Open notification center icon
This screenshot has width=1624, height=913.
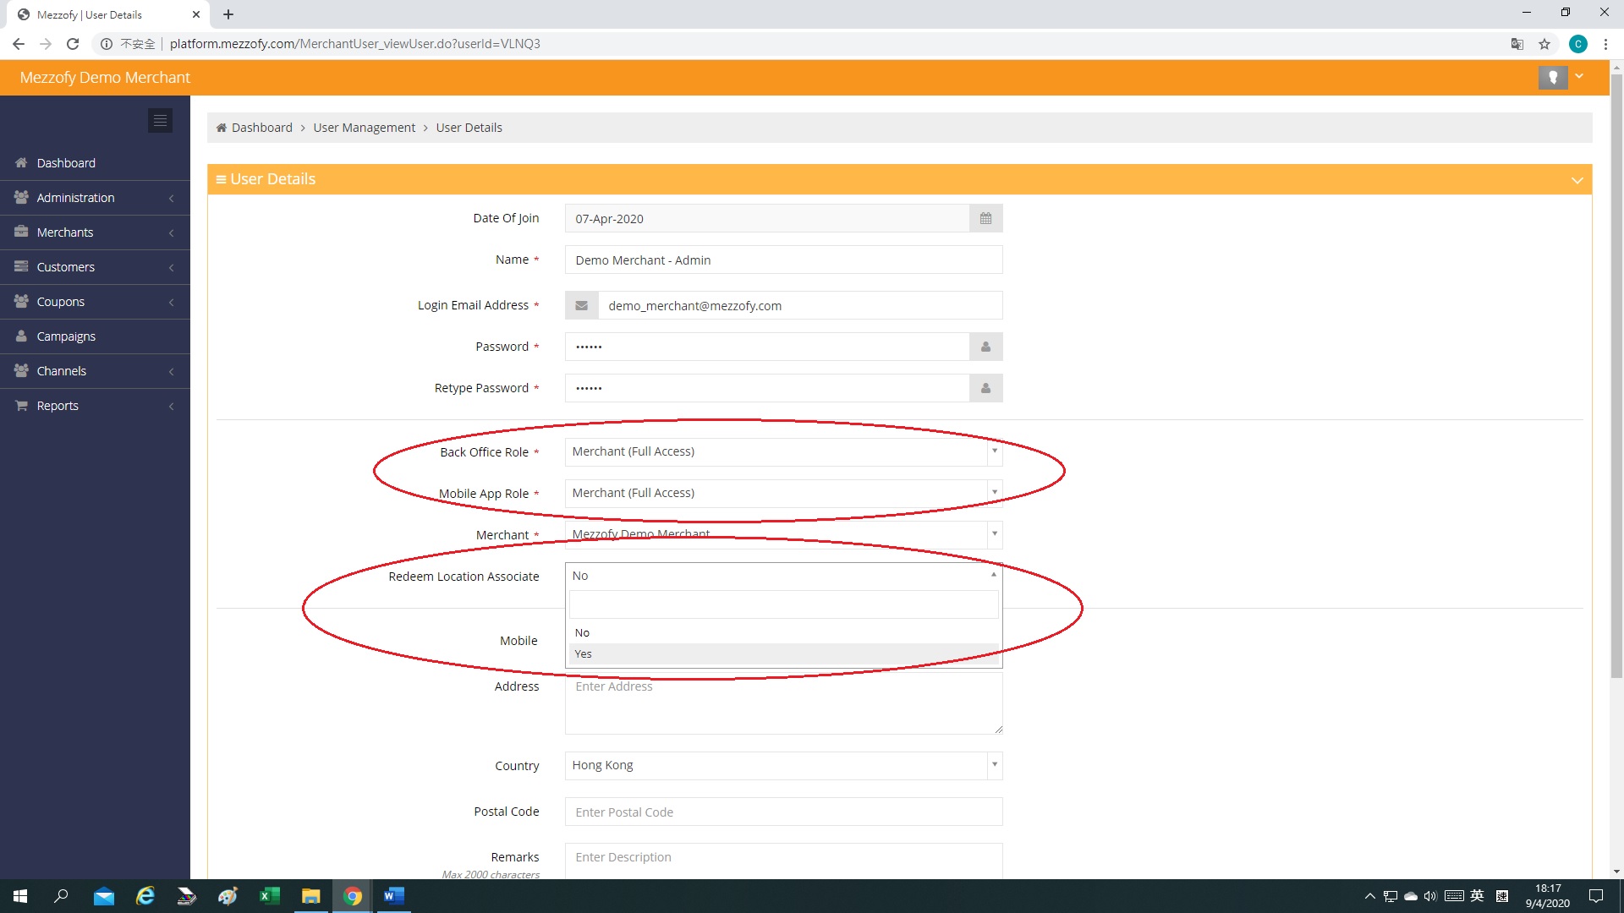[x=1596, y=896]
